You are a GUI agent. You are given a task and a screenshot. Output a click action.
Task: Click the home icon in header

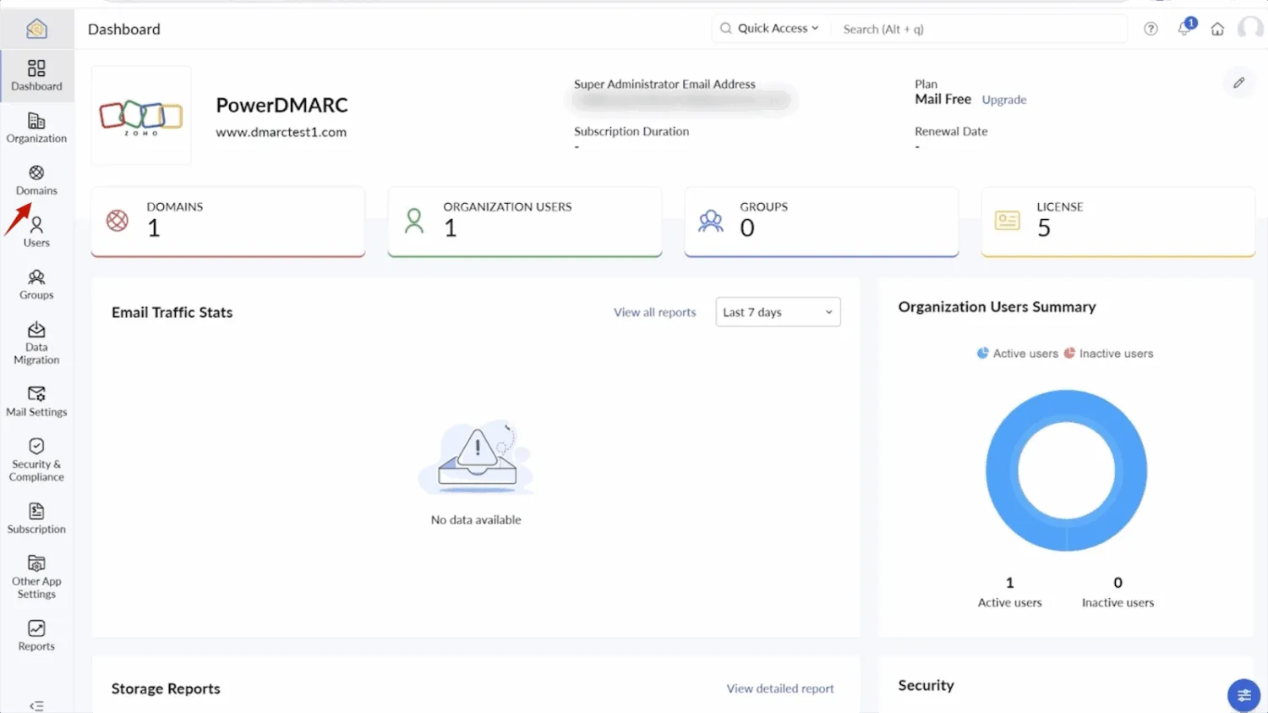click(x=1217, y=29)
